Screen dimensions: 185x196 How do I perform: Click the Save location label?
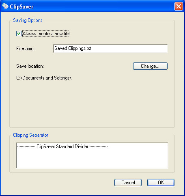pyautogui.click(x=30, y=66)
